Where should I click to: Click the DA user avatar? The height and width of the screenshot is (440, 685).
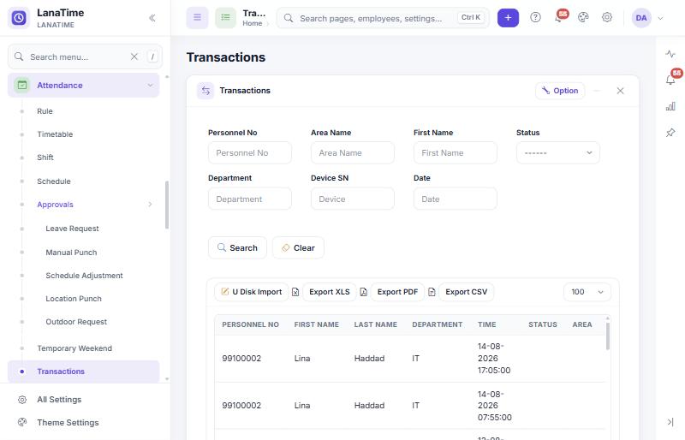(x=641, y=18)
